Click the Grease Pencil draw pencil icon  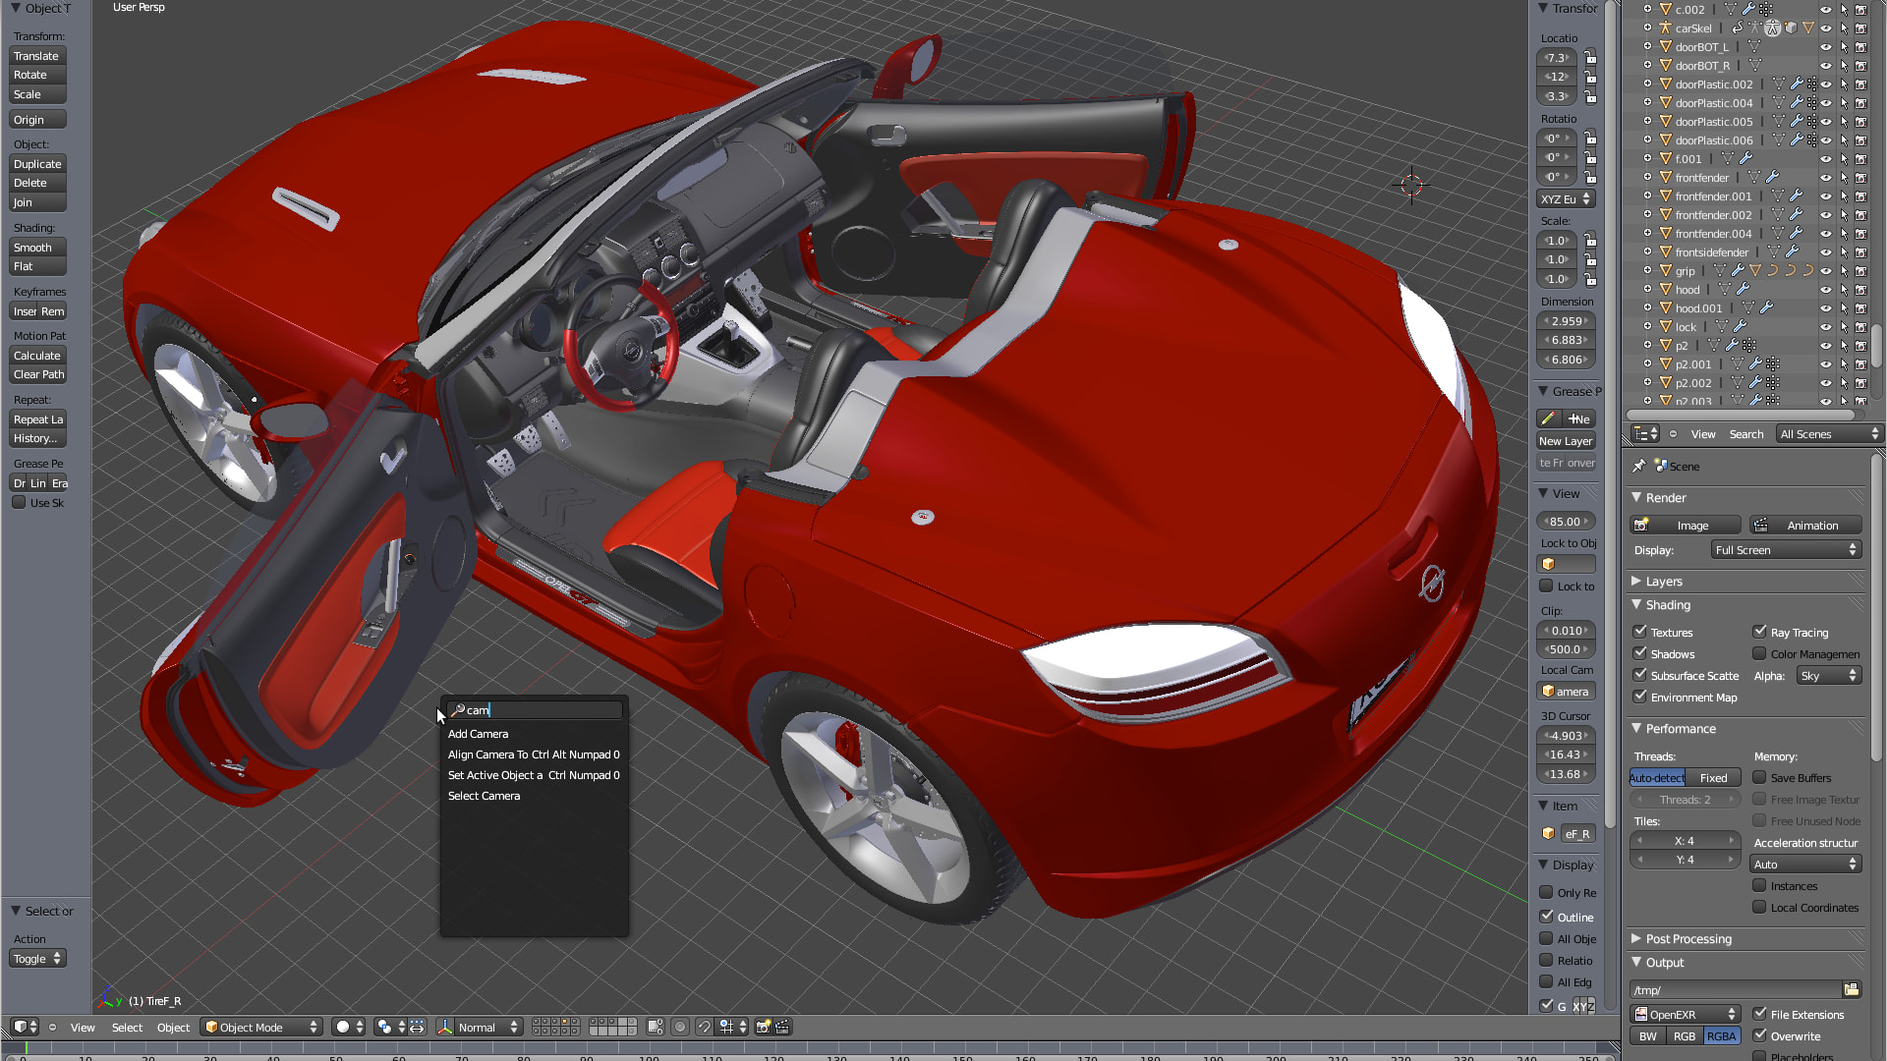[x=1548, y=419]
